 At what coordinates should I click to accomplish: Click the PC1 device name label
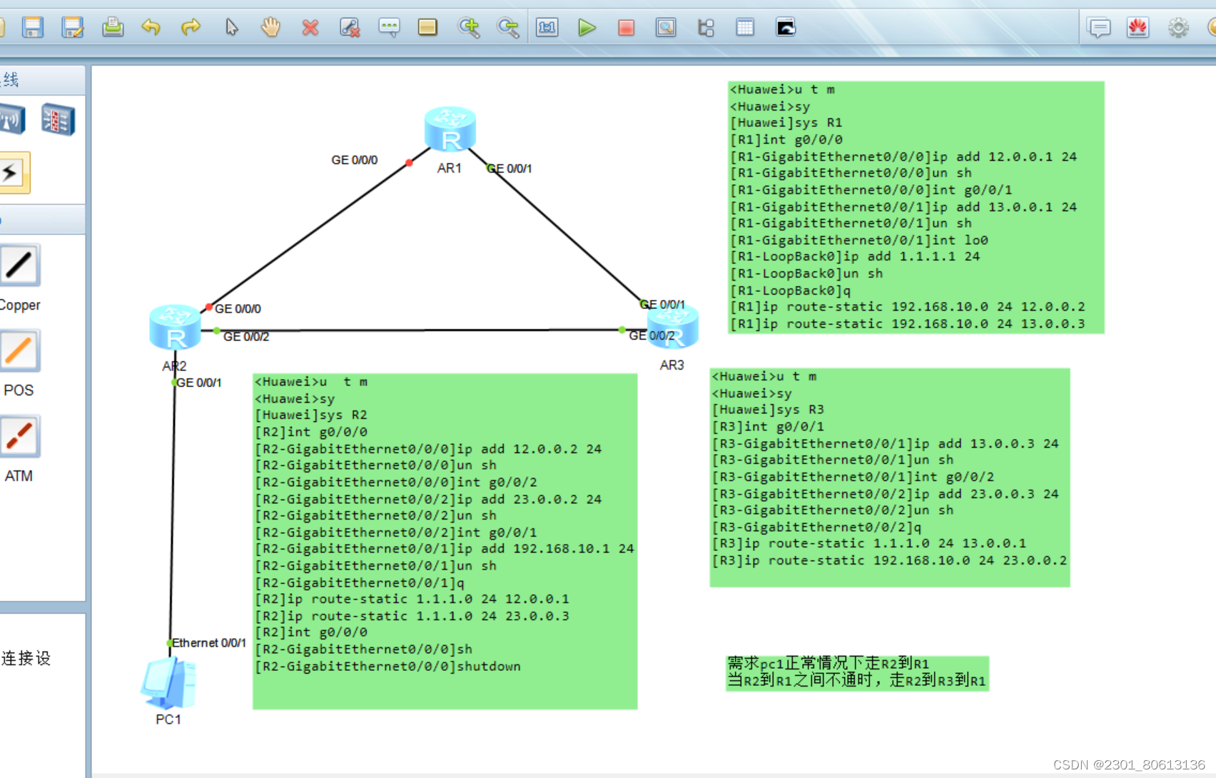point(168,719)
